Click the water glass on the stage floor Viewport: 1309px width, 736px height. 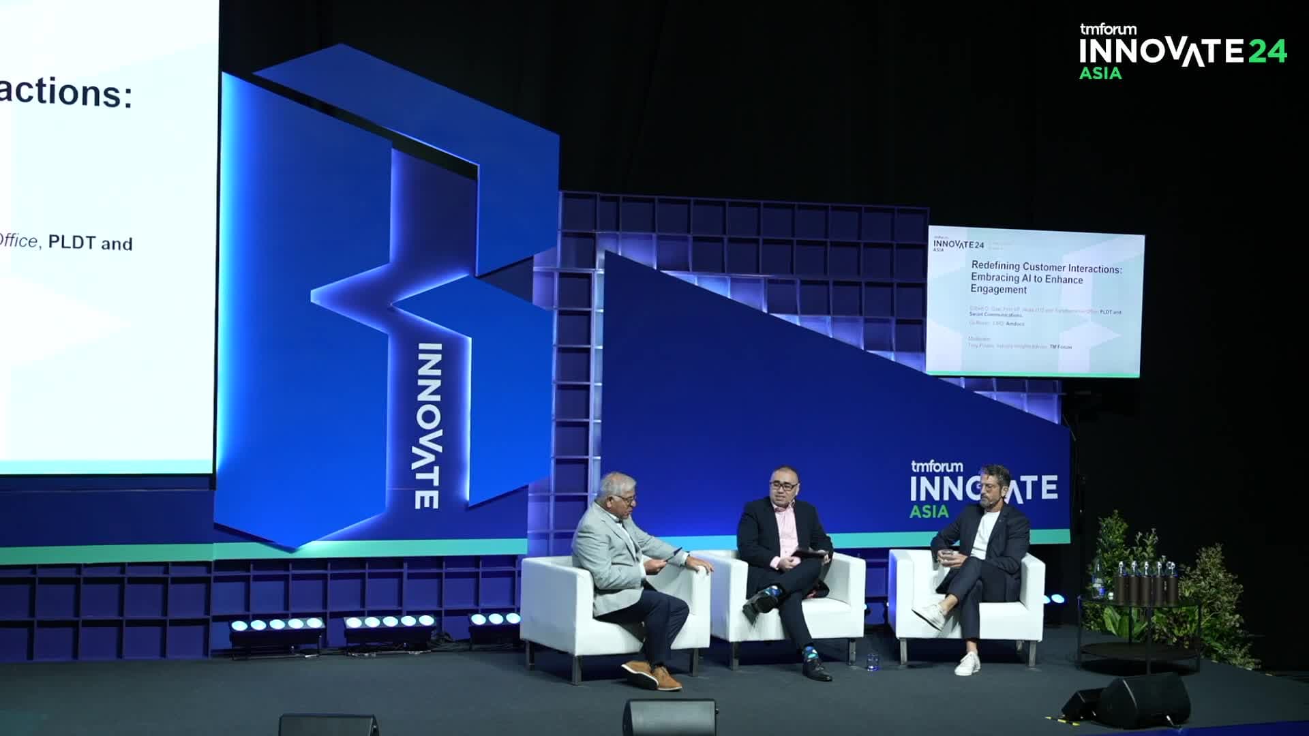pos(872,661)
